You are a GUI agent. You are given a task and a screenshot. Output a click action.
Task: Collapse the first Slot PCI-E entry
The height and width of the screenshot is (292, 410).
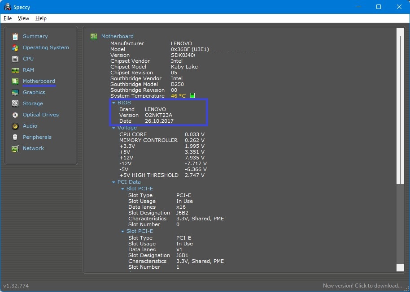(122, 189)
